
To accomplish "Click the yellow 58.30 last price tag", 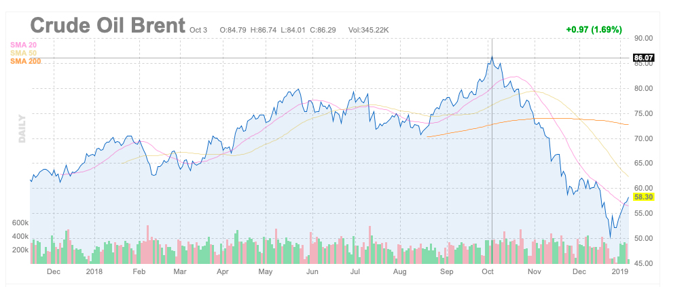I will pos(643,197).
